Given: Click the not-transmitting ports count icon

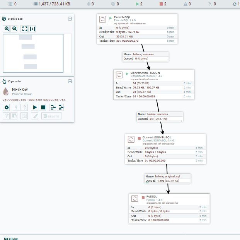Looking at the screenshot, I should [x=113, y=4].
